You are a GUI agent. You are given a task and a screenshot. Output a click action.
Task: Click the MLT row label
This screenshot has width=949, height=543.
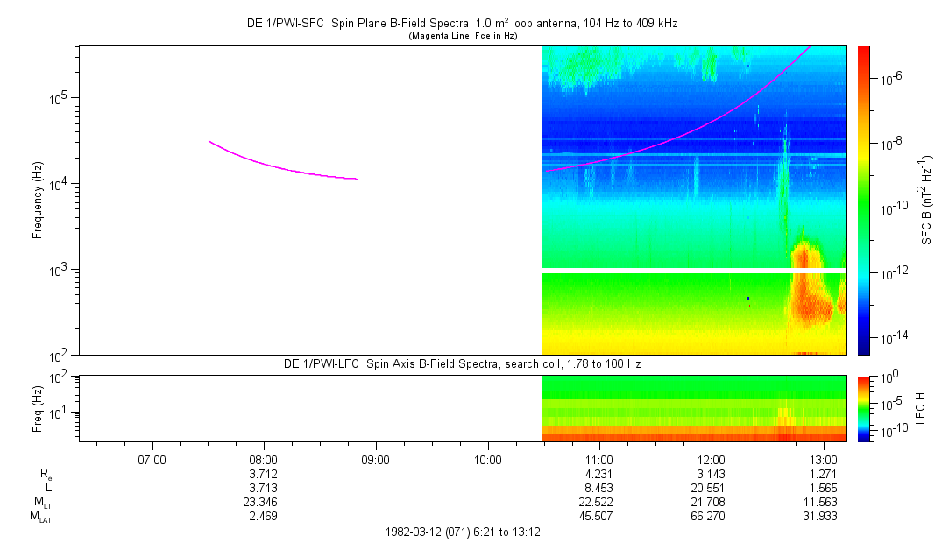click(x=42, y=503)
